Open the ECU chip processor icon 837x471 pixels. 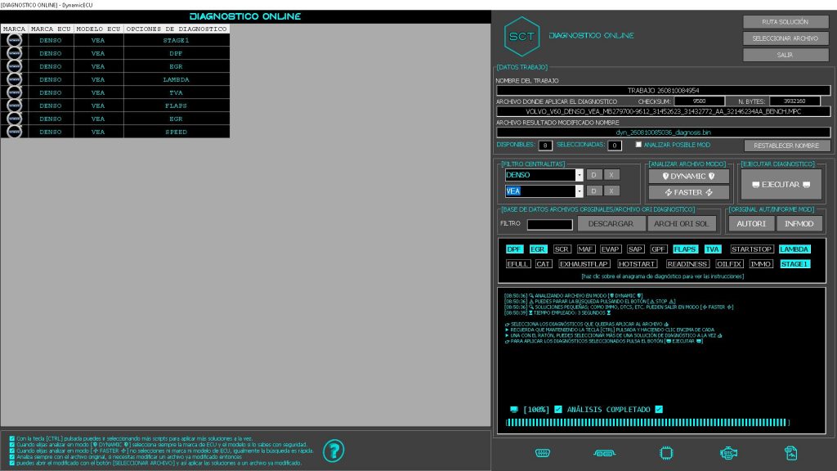(666, 453)
